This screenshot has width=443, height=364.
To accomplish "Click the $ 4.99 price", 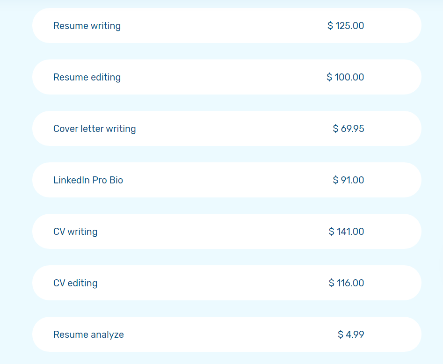I will 351,335.
